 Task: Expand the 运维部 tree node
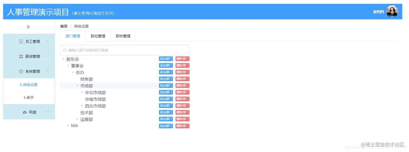pyautogui.click(x=77, y=119)
